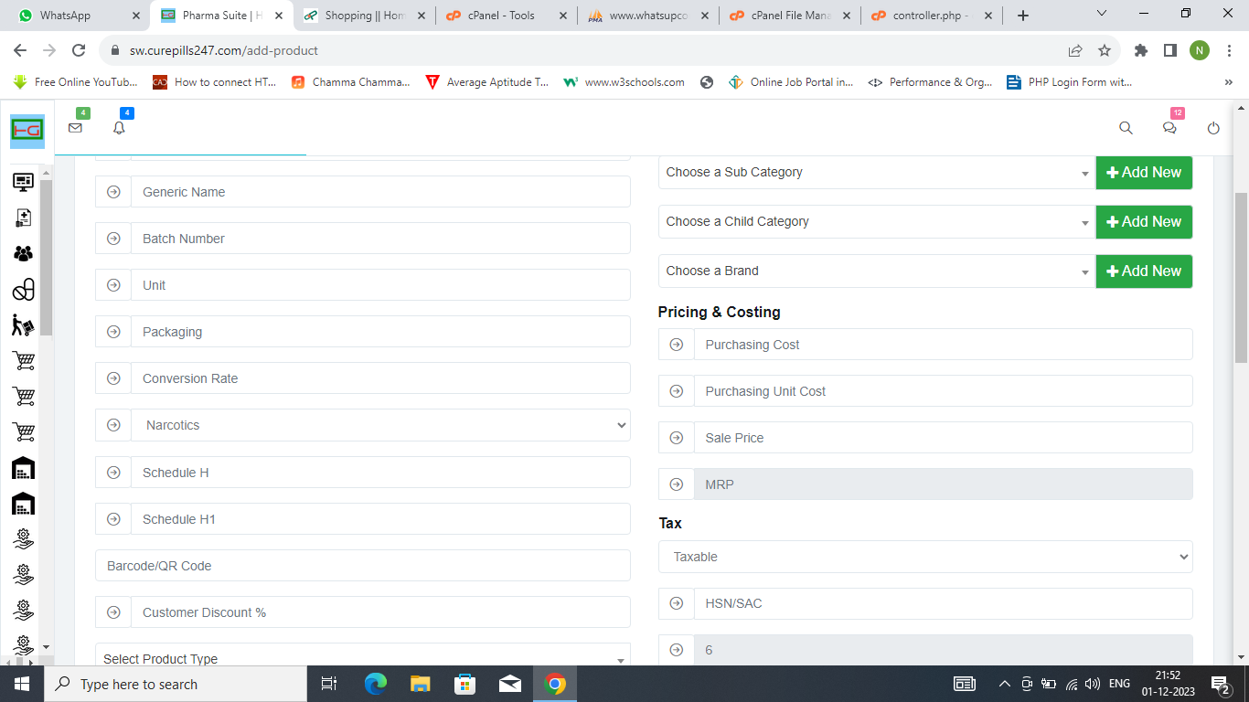Open the Choose a Brand dropdown

(x=876, y=271)
